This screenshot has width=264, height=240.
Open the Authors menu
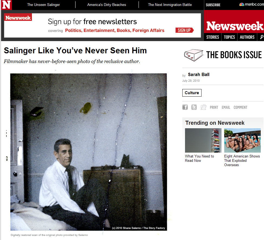pos(247,37)
